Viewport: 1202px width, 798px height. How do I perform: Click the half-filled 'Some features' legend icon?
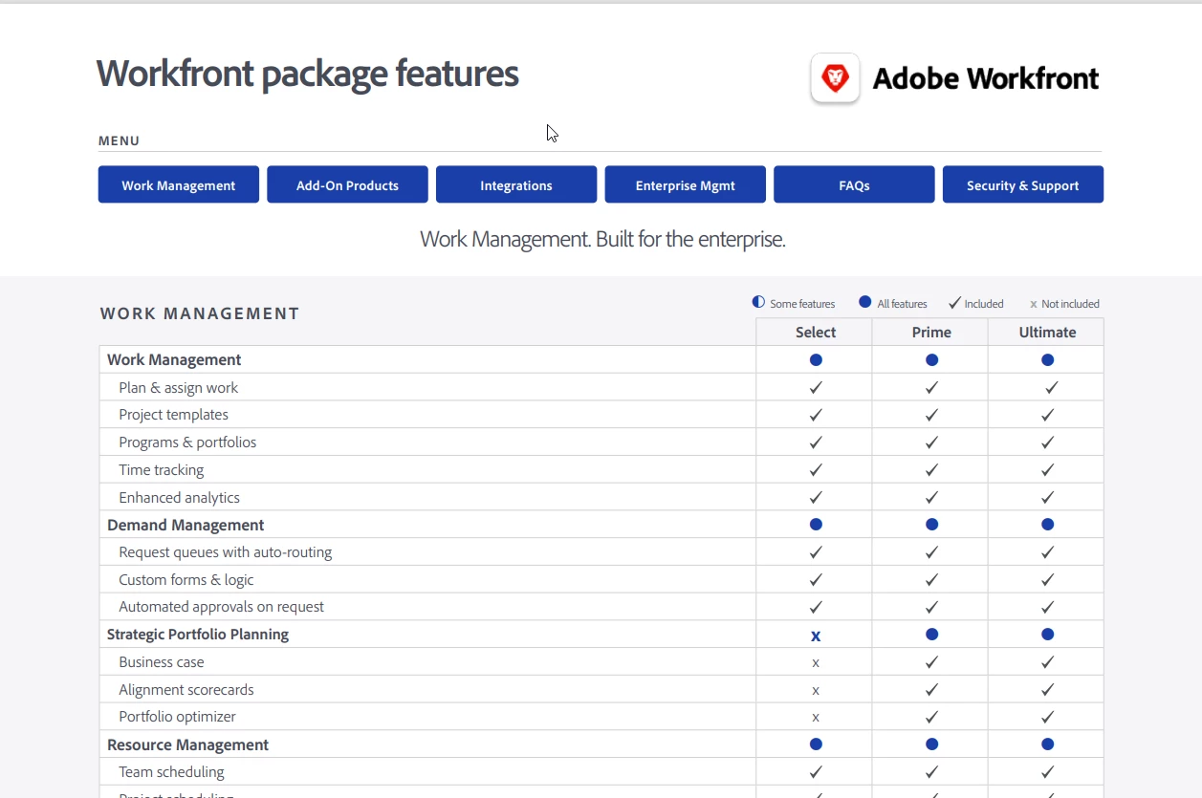click(x=759, y=302)
